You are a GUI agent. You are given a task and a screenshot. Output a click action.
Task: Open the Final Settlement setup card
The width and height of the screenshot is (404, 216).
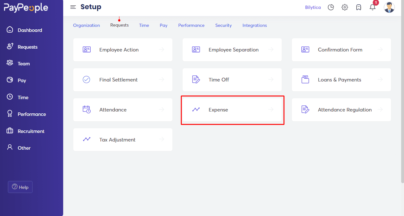point(123,80)
